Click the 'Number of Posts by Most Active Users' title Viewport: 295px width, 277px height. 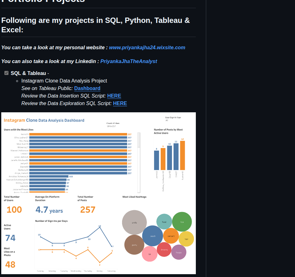(168, 131)
